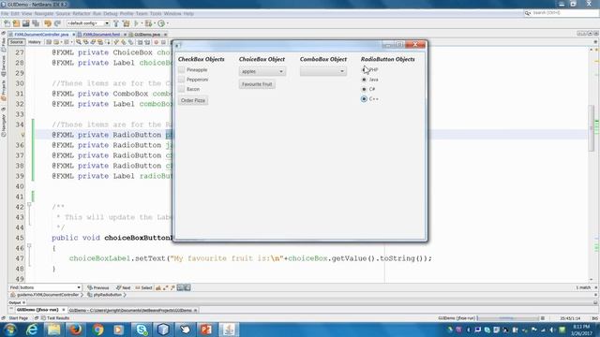Open the Test Results panel
This screenshot has width=600, height=337.
[55, 318]
